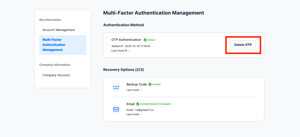Click the Backup Code asterisk icon
300x137 pixels.
pyautogui.click(x=116, y=87)
